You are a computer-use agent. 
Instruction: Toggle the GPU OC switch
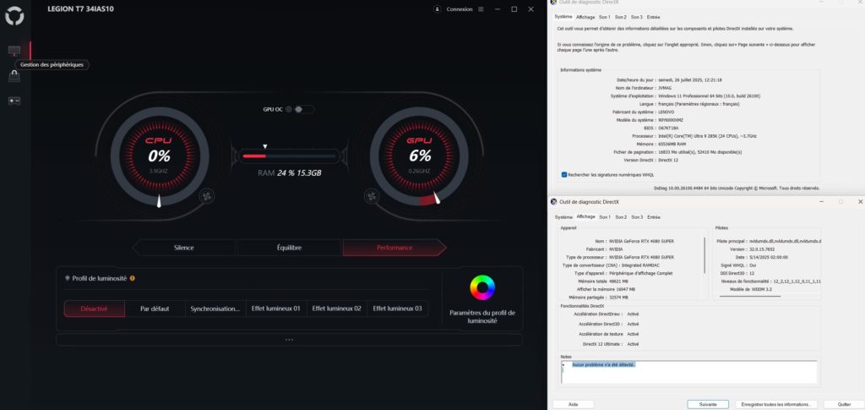(304, 109)
